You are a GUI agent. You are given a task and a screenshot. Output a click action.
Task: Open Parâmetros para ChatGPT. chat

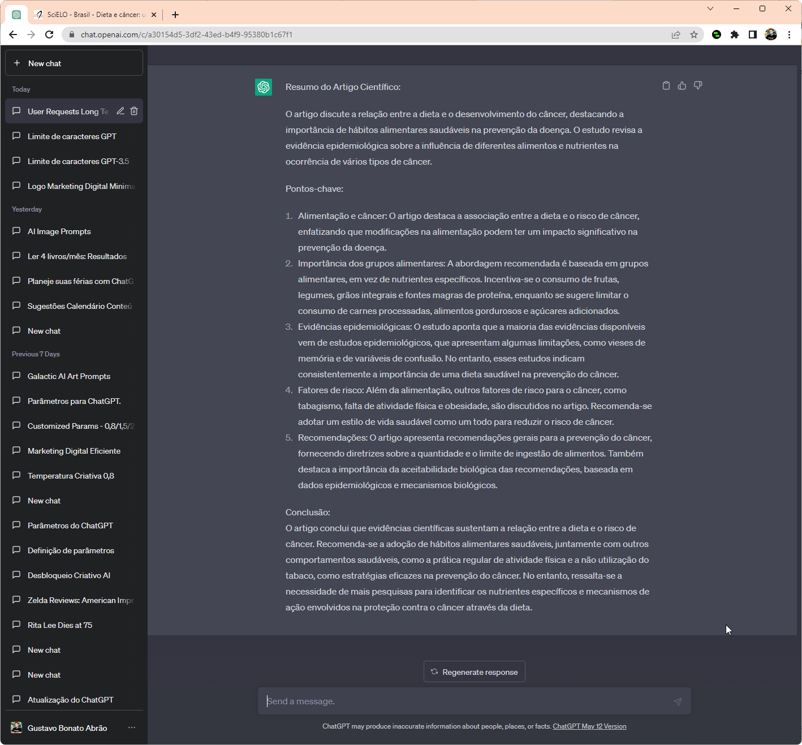click(74, 401)
